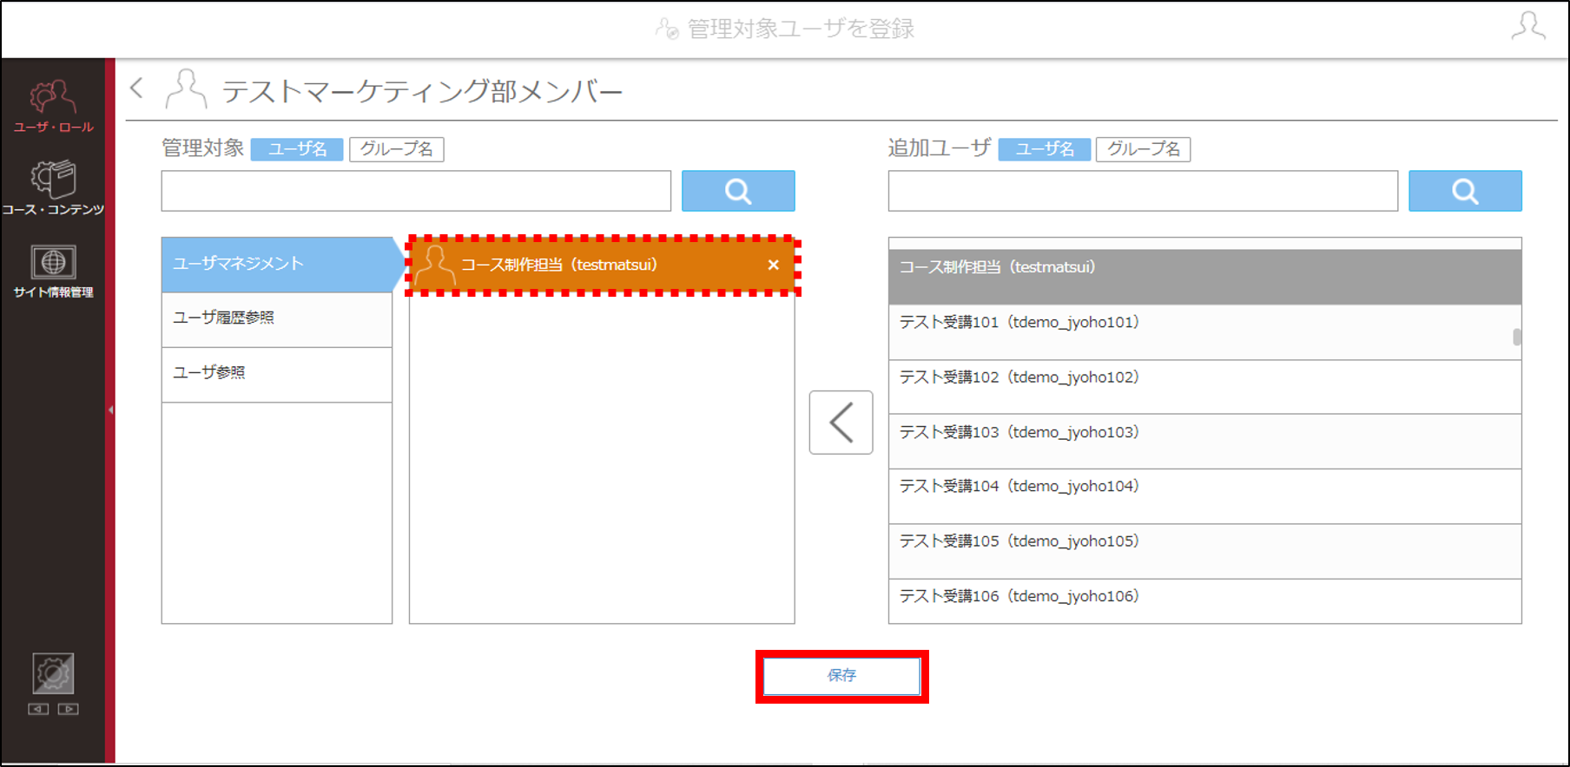Collapse the sidebar using the small arrow handle
The width and height of the screenshot is (1570, 767).
pyautogui.click(x=110, y=410)
